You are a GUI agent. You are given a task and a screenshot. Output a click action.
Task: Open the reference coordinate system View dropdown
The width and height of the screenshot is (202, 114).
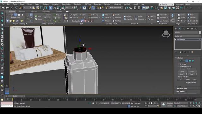pyautogui.click(x=69, y=8)
